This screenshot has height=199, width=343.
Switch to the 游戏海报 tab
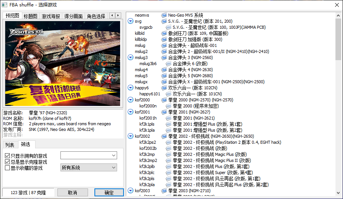coord(51,16)
